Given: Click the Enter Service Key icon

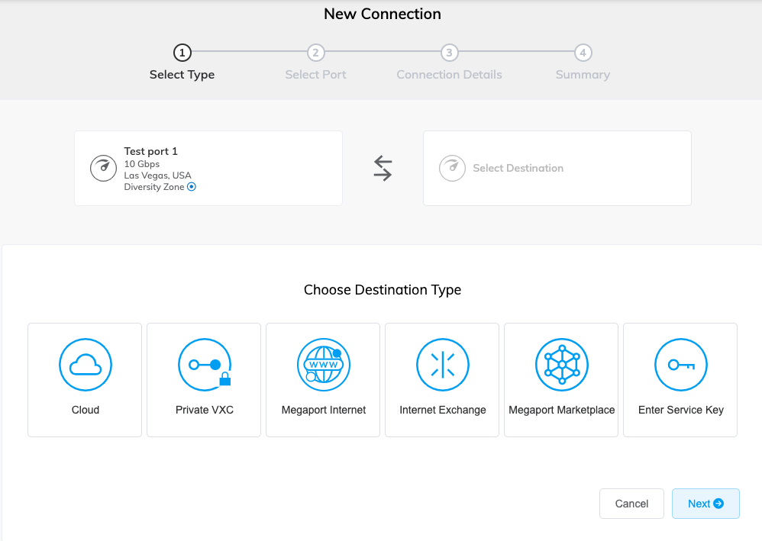Looking at the screenshot, I should point(680,365).
